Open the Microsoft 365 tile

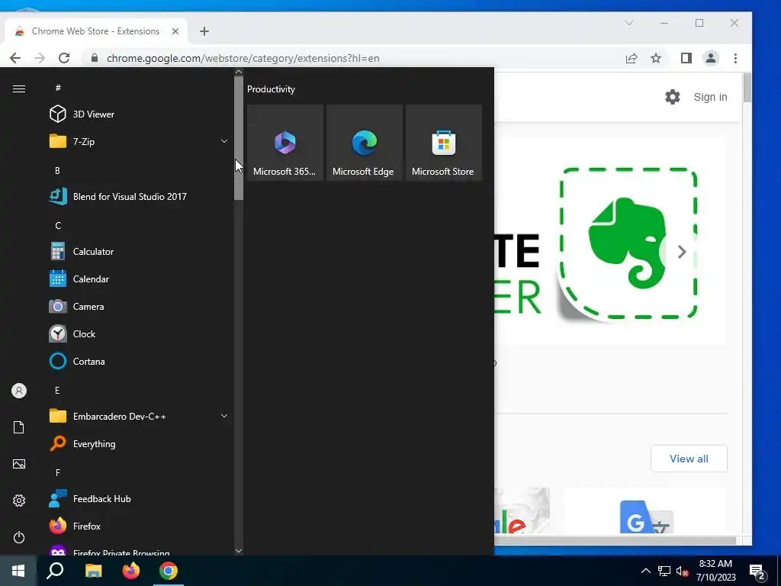click(285, 143)
